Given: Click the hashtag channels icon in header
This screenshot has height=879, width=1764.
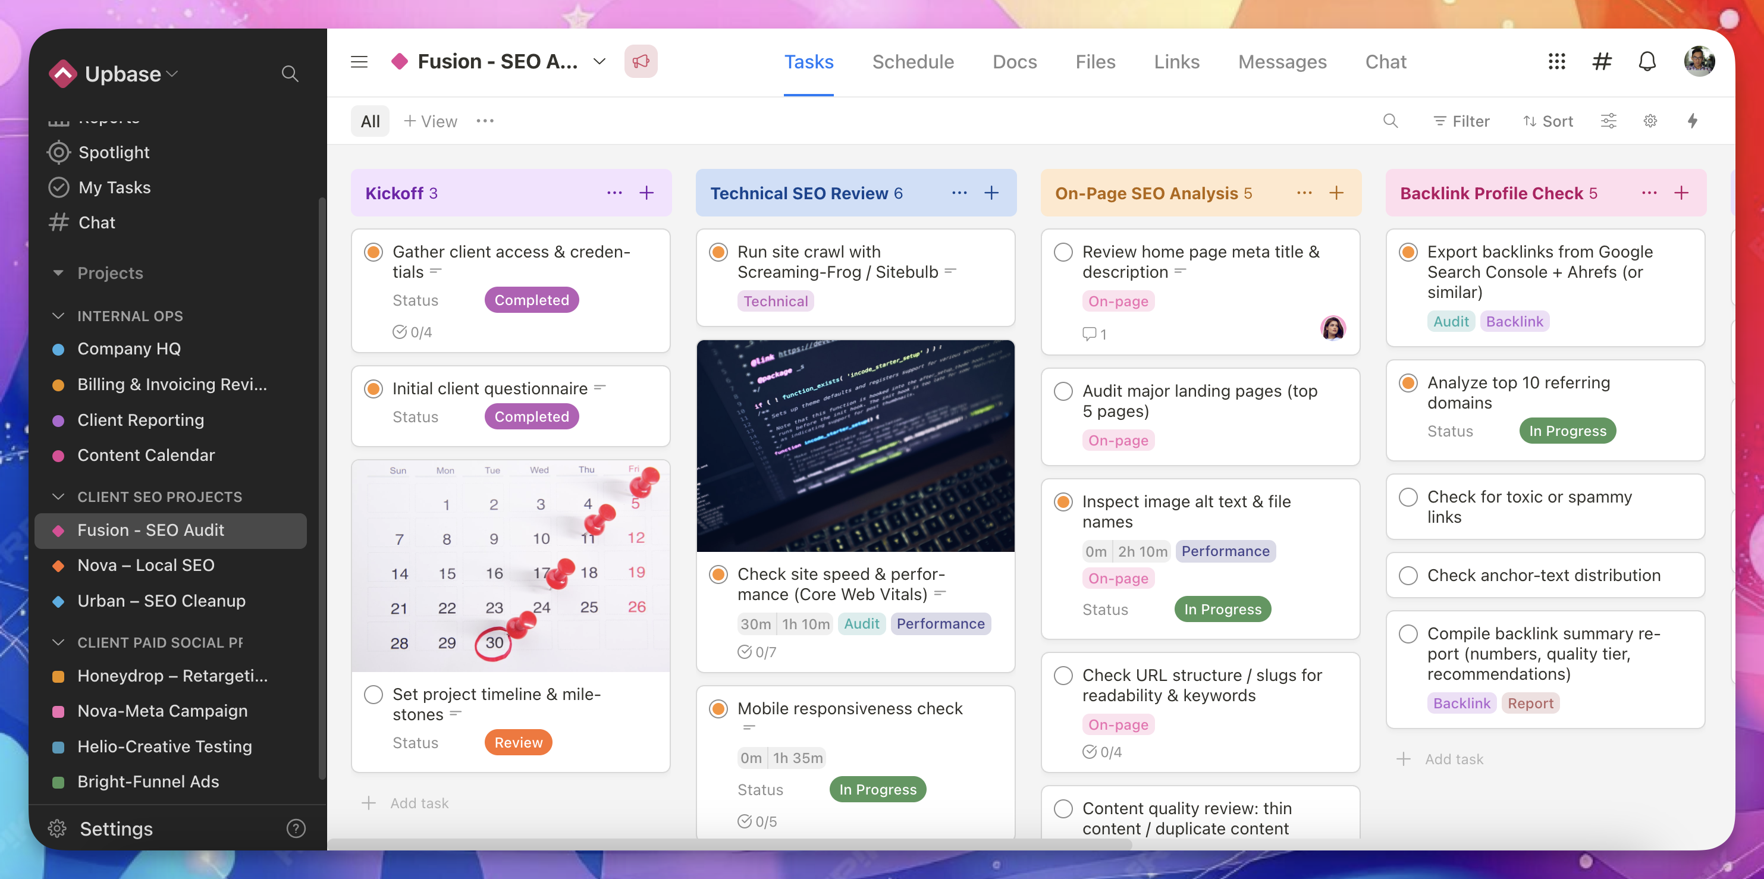Looking at the screenshot, I should [1602, 62].
